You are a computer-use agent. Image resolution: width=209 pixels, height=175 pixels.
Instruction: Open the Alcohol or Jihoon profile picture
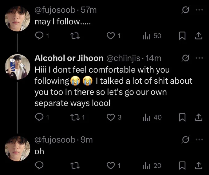[x=18, y=67]
